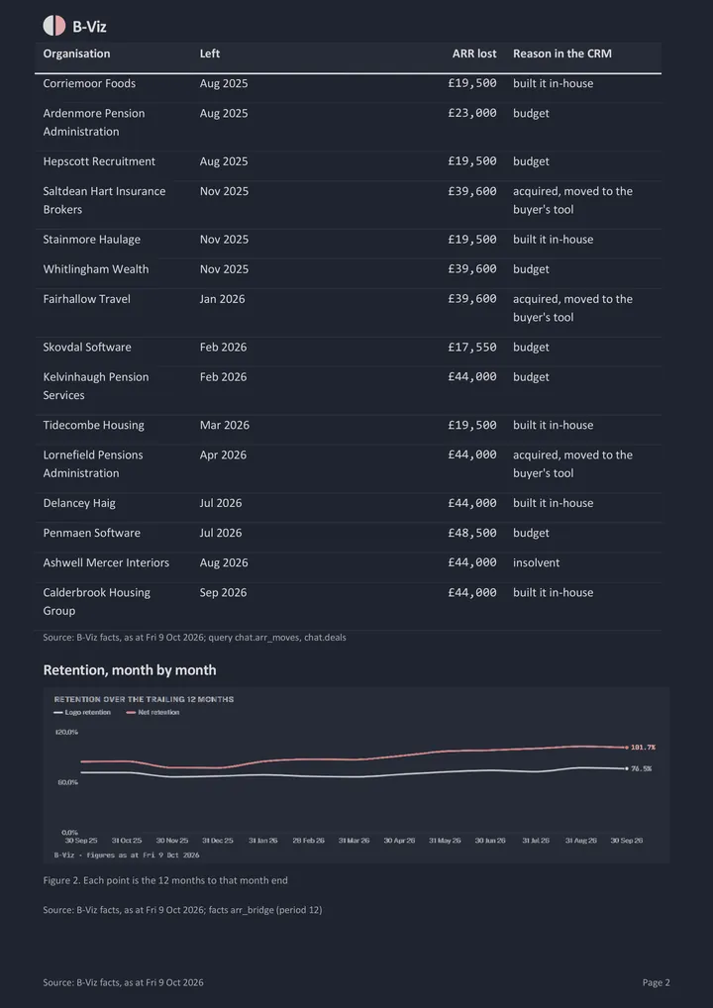Click the 101.7% net retention end label
This screenshot has height=1008, width=713.
click(x=643, y=747)
